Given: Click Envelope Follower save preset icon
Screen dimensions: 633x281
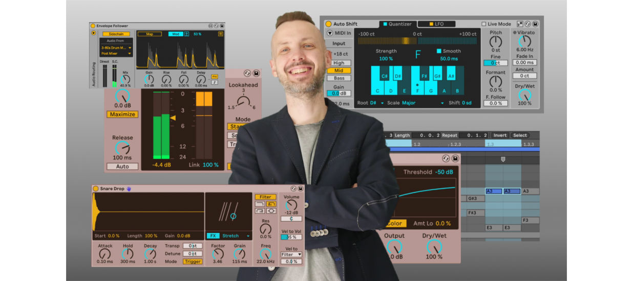Looking at the screenshot, I should coord(222,26).
